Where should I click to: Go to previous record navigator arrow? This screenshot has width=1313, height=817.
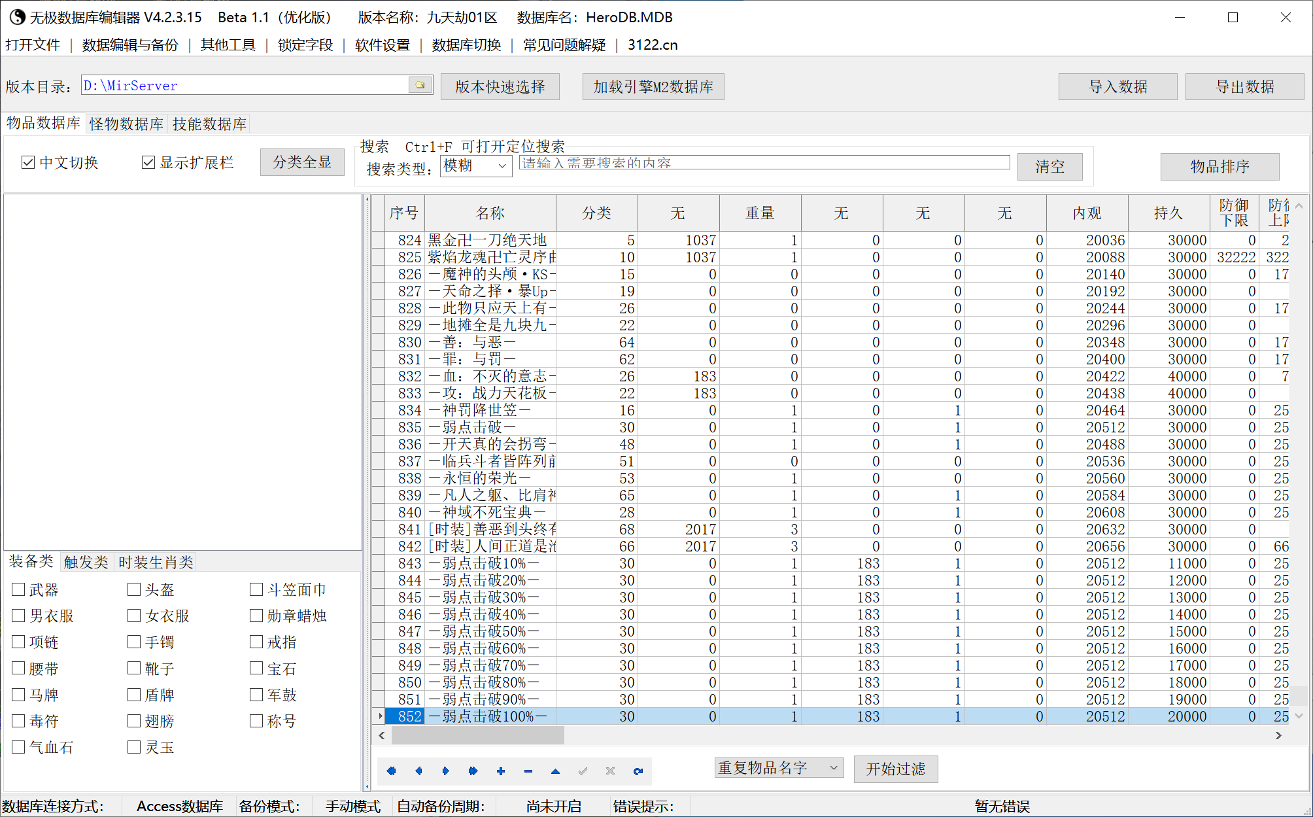click(x=418, y=771)
